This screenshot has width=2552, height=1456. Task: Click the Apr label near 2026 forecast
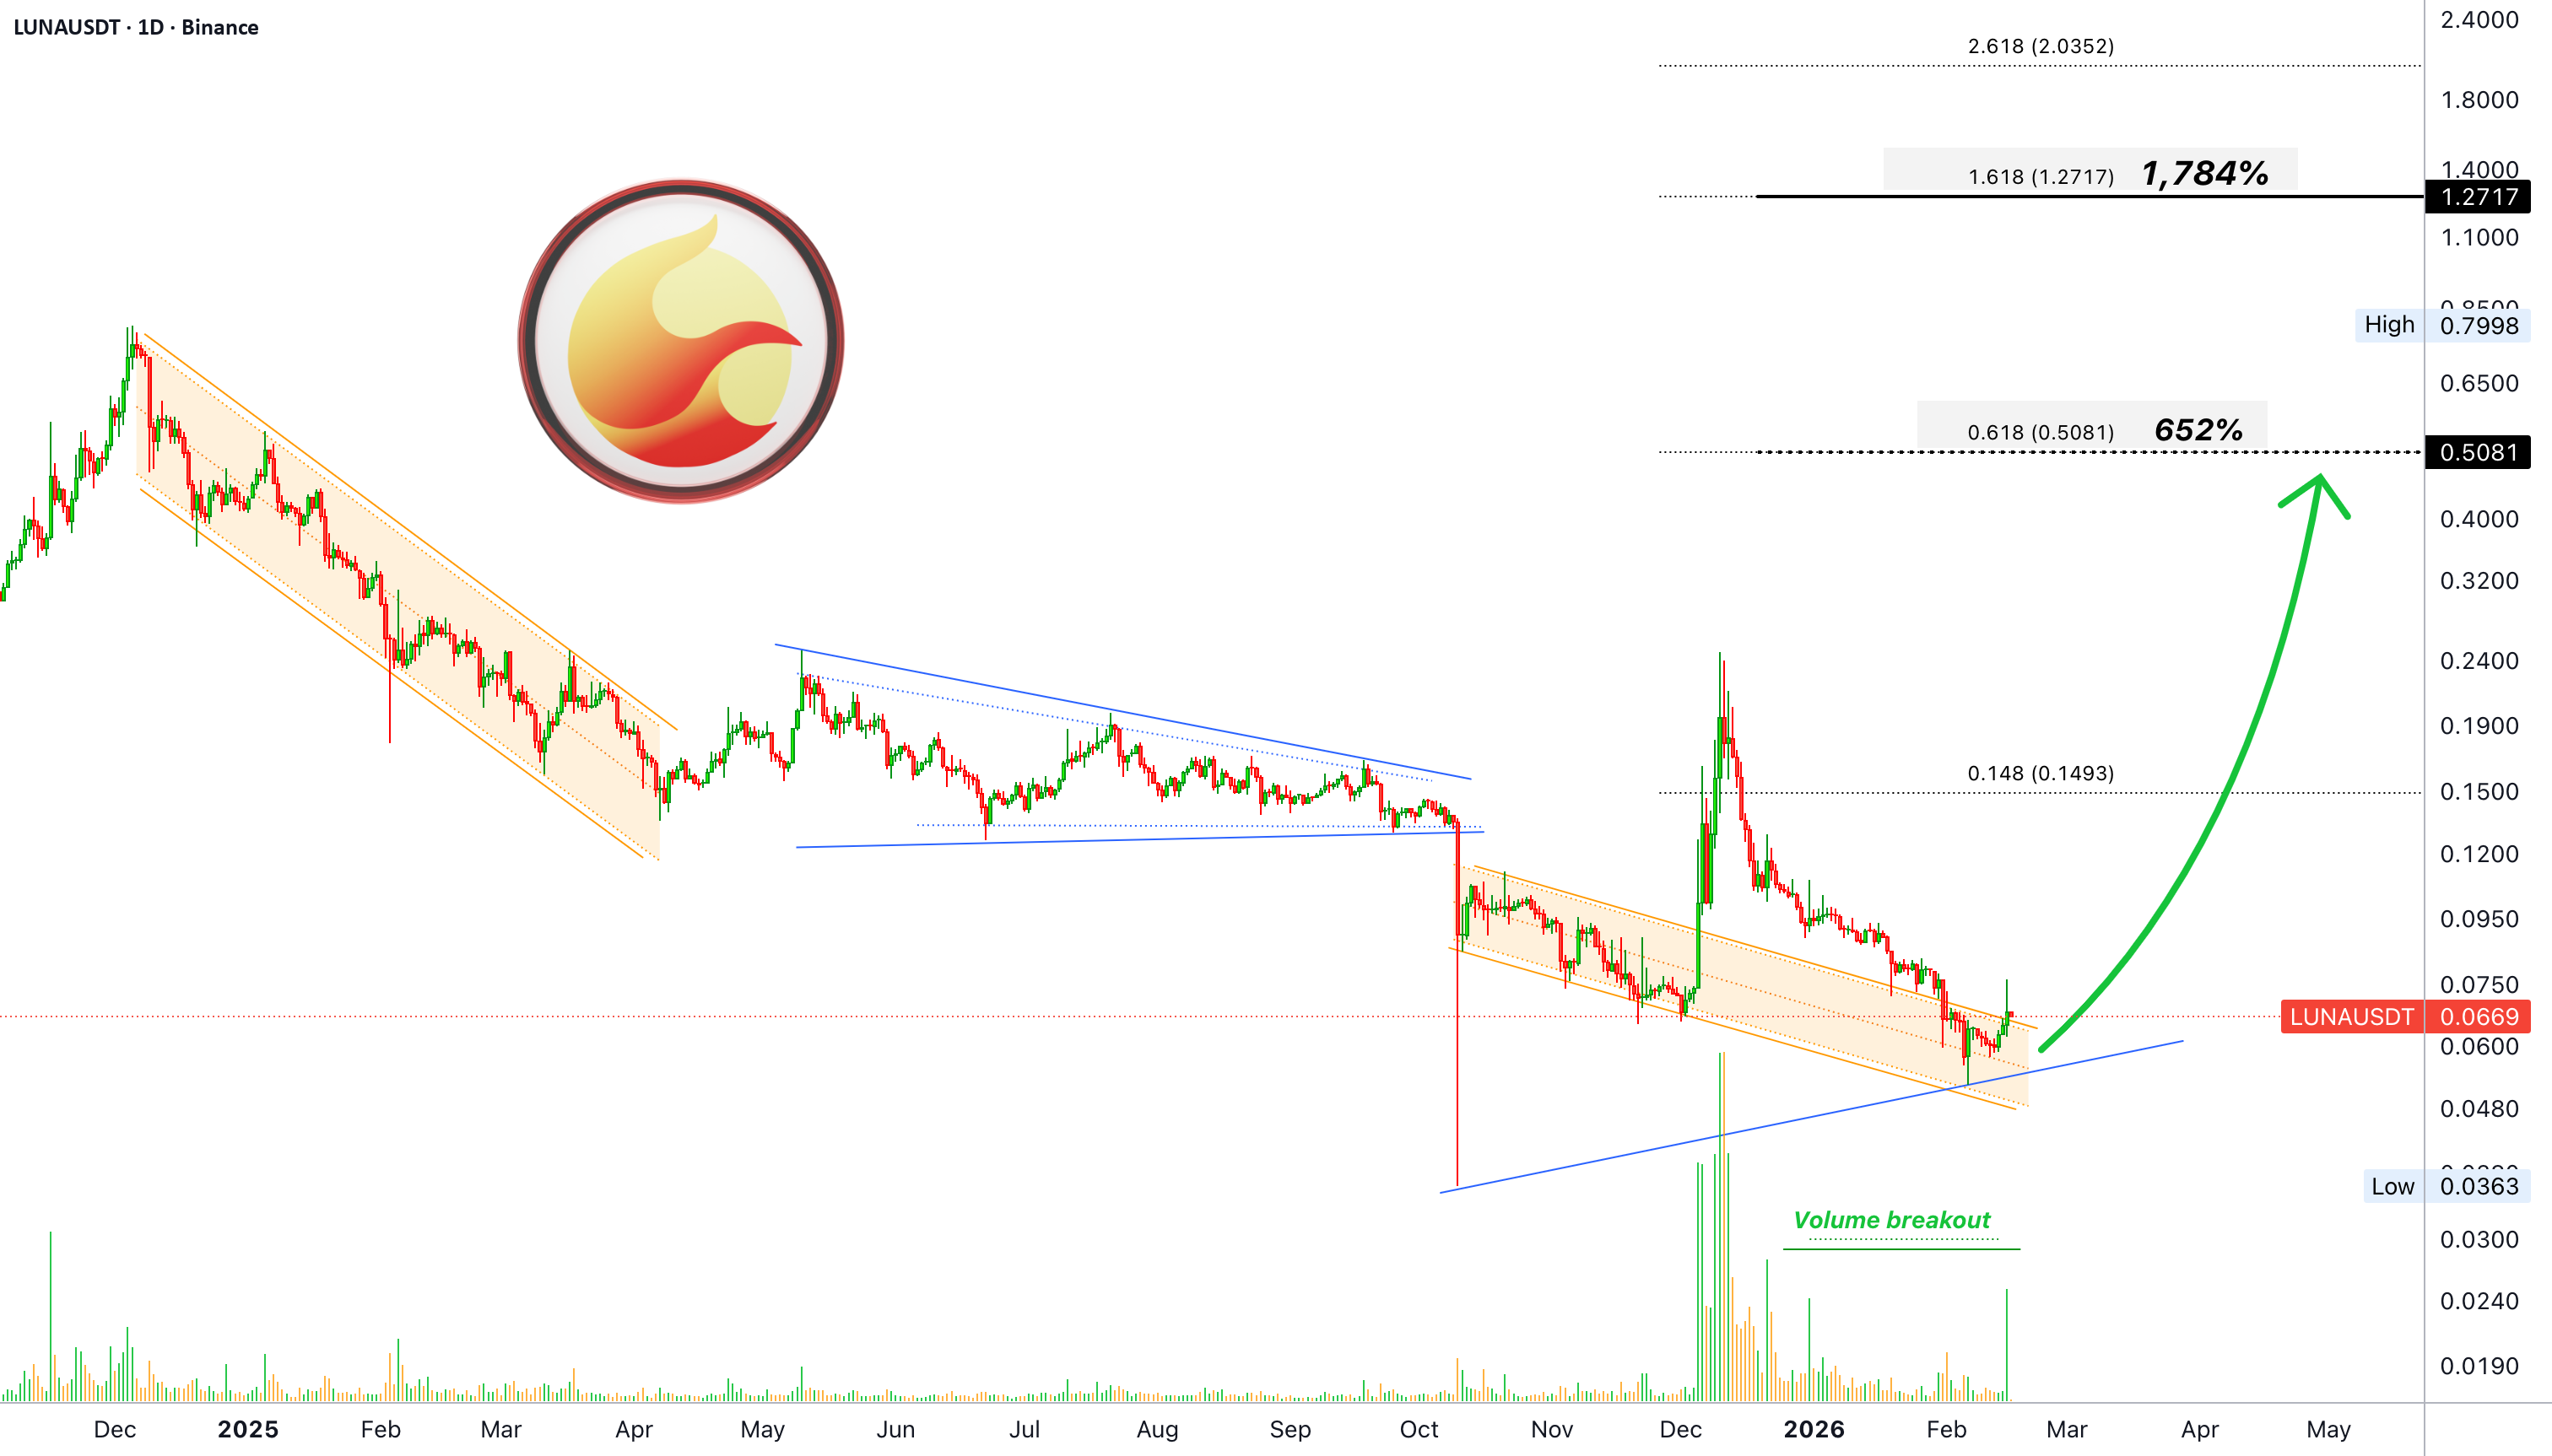point(2199,1429)
